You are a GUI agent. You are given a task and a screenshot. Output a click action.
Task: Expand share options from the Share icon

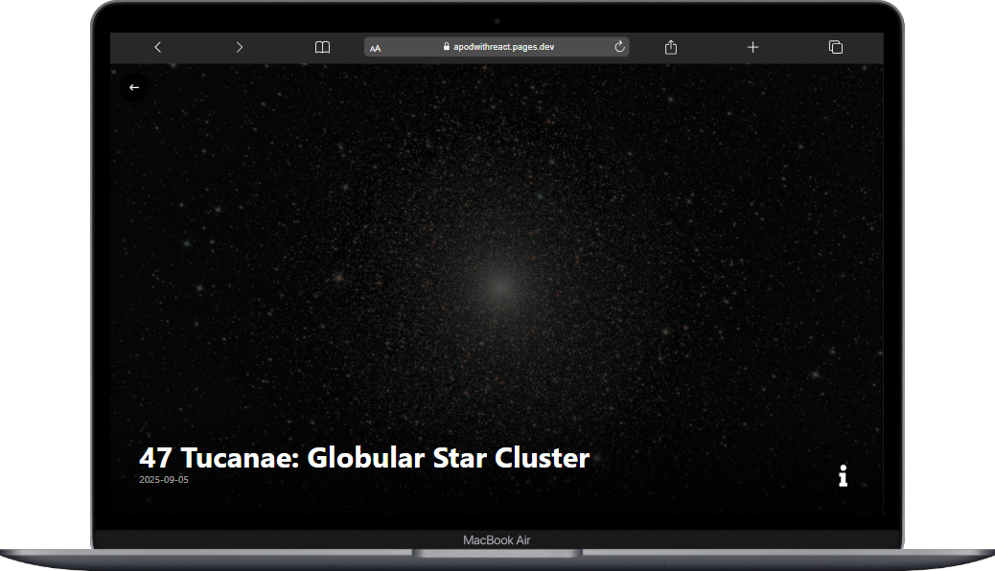(x=670, y=46)
